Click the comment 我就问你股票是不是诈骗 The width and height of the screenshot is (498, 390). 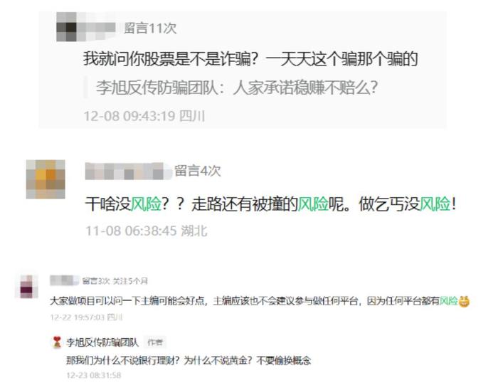pos(250,59)
